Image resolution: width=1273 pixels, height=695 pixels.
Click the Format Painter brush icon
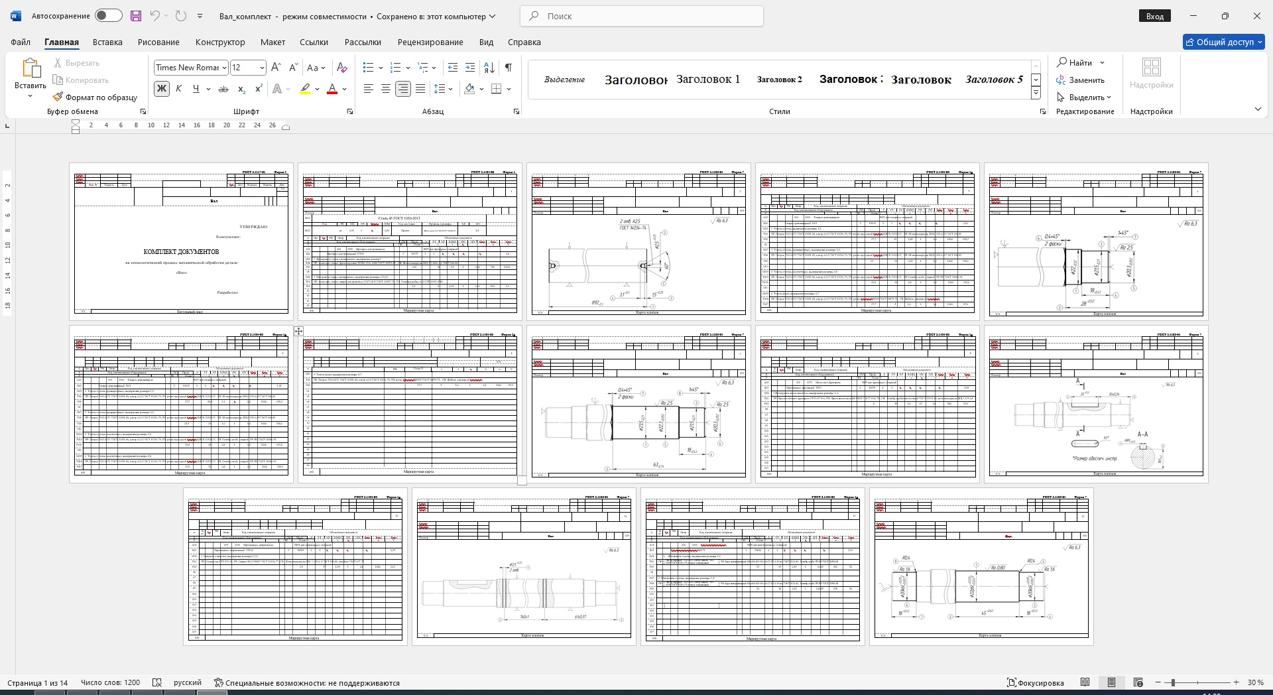tap(58, 97)
